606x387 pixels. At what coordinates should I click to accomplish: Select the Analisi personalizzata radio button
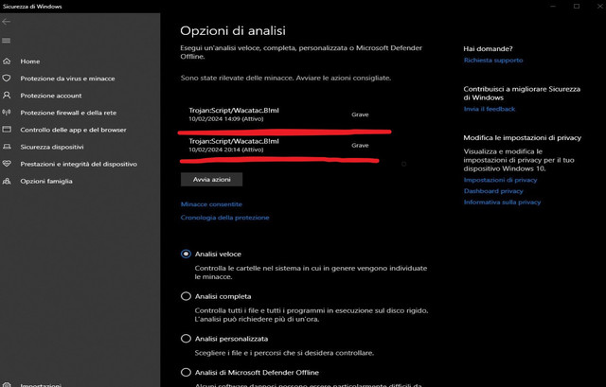(186, 339)
